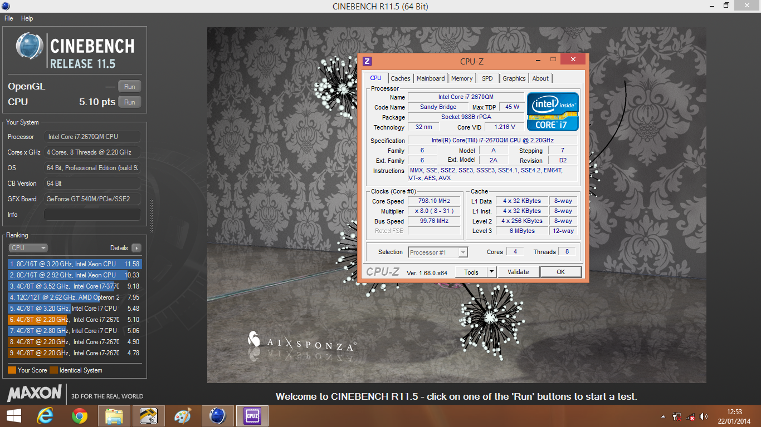Click the Multiplier value x 8.0
The width and height of the screenshot is (761, 427).
(x=434, y=211)
